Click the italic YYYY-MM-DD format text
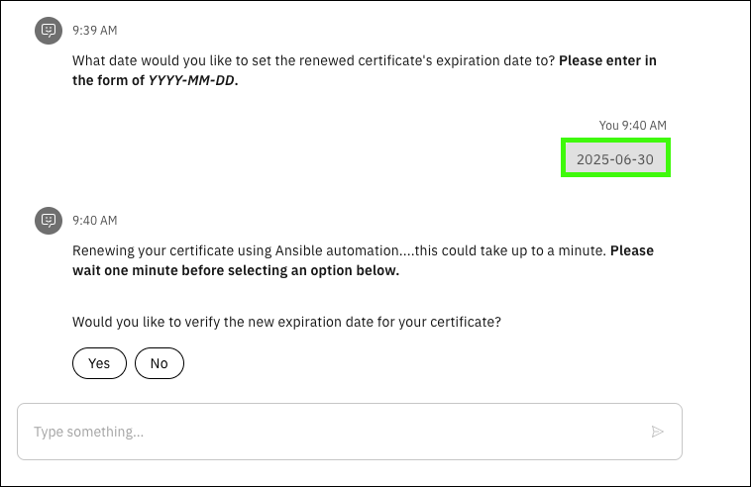This screenshot has width=751, height=487. (192, 81)
